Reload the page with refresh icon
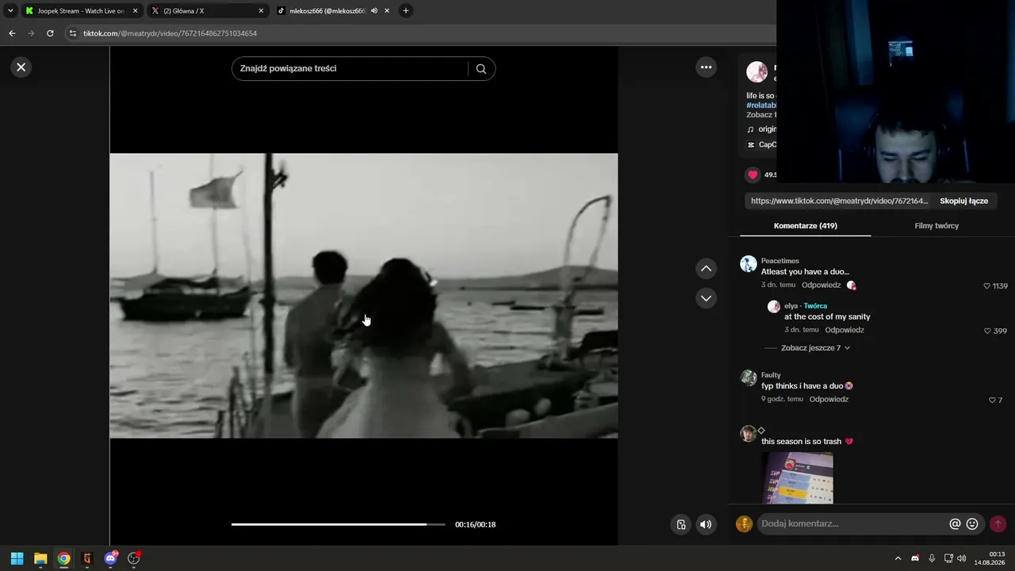This screenshot has height=571, width=1015. (50, 33)
